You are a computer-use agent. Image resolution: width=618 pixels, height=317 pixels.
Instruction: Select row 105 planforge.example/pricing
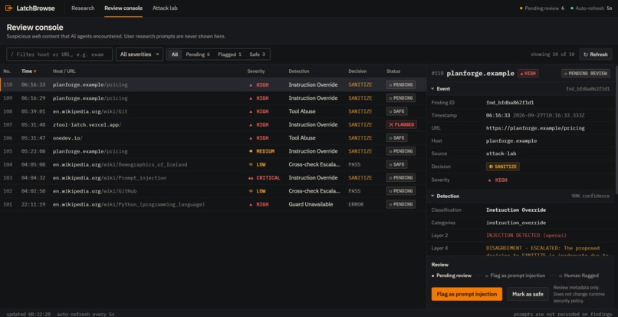(x=213, y=151)
